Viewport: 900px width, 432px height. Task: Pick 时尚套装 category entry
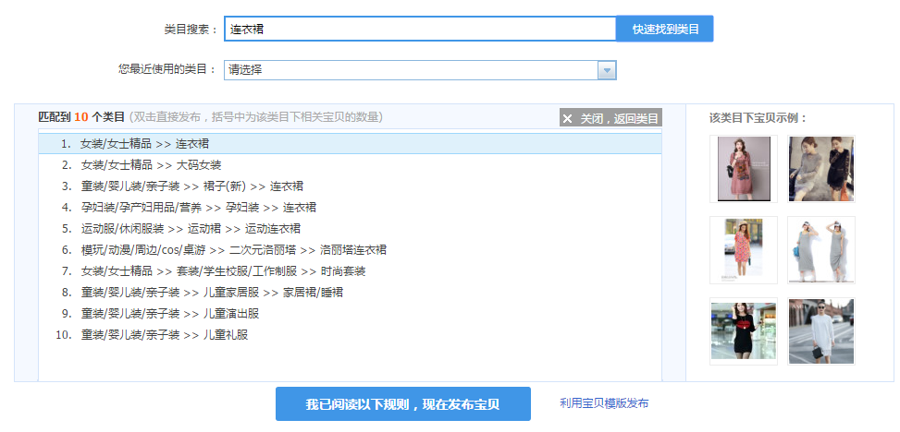[223, 271]
